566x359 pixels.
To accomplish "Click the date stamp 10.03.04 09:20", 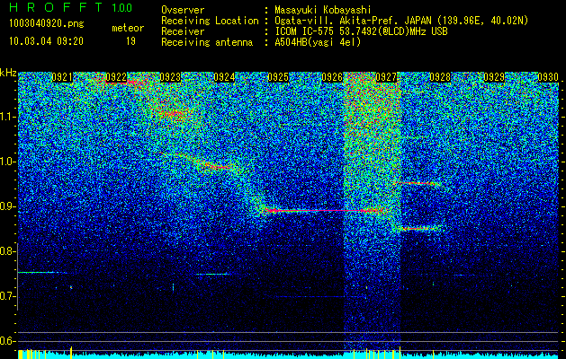I will pyautogui.click(x=46, y=41).
